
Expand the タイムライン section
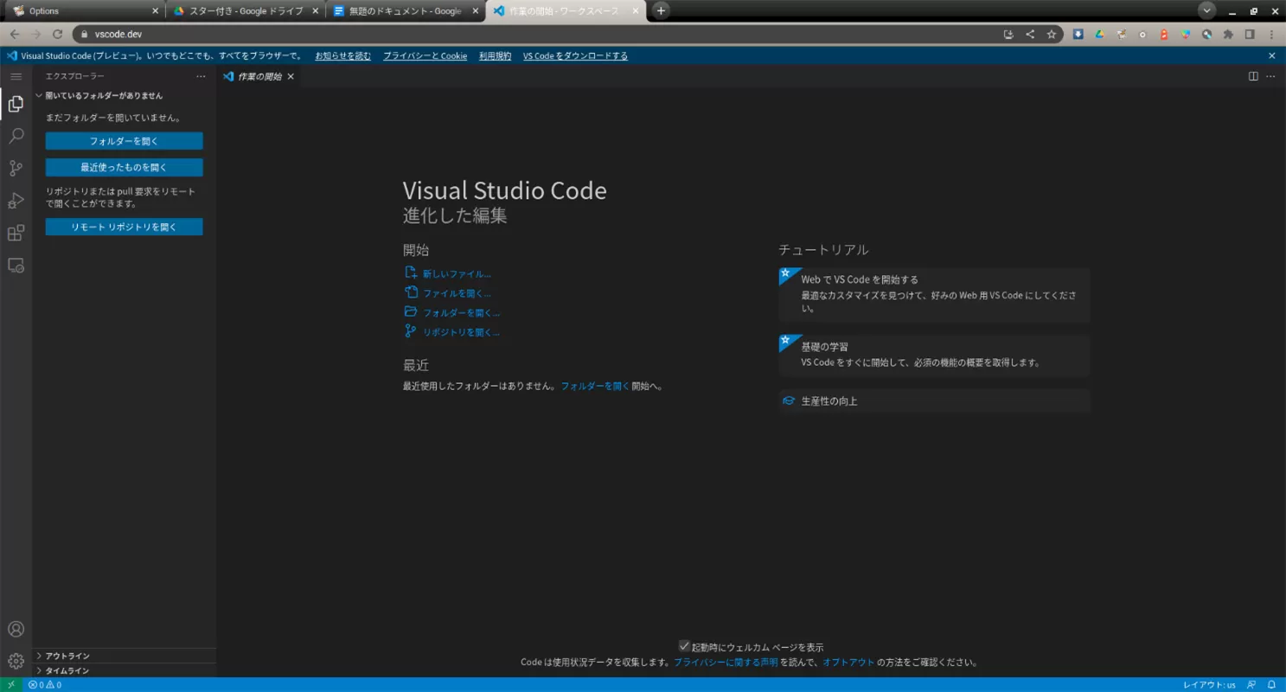point(67,670)
